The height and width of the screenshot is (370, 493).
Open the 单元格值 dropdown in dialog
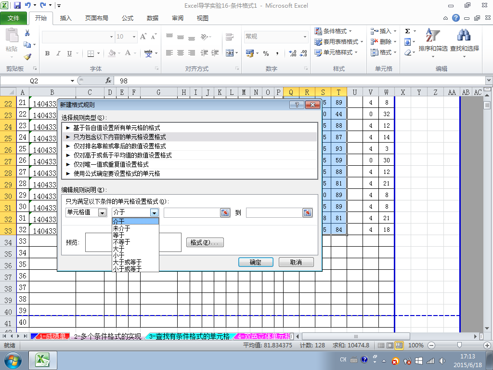[102, 212]
